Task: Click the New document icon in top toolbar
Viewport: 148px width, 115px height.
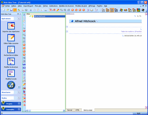Action: tap(4, 10)
